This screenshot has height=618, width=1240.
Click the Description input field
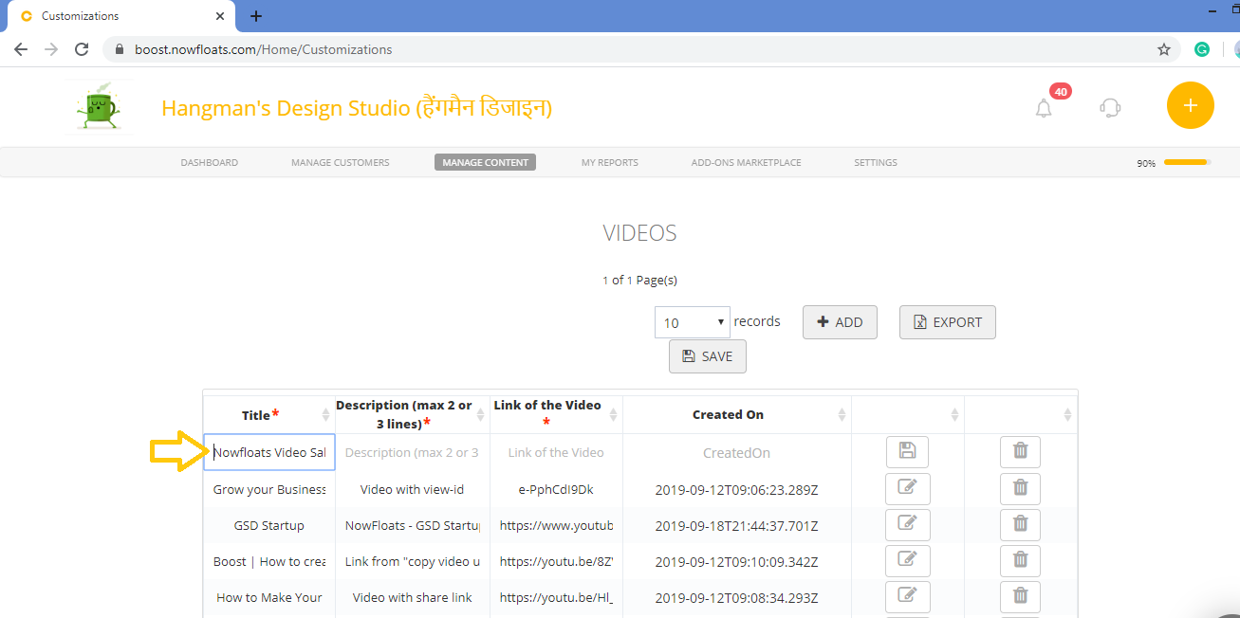click(x=412, y=452)
